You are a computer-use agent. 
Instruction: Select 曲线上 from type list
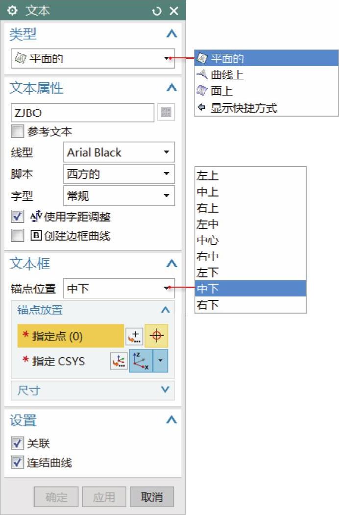227,75
